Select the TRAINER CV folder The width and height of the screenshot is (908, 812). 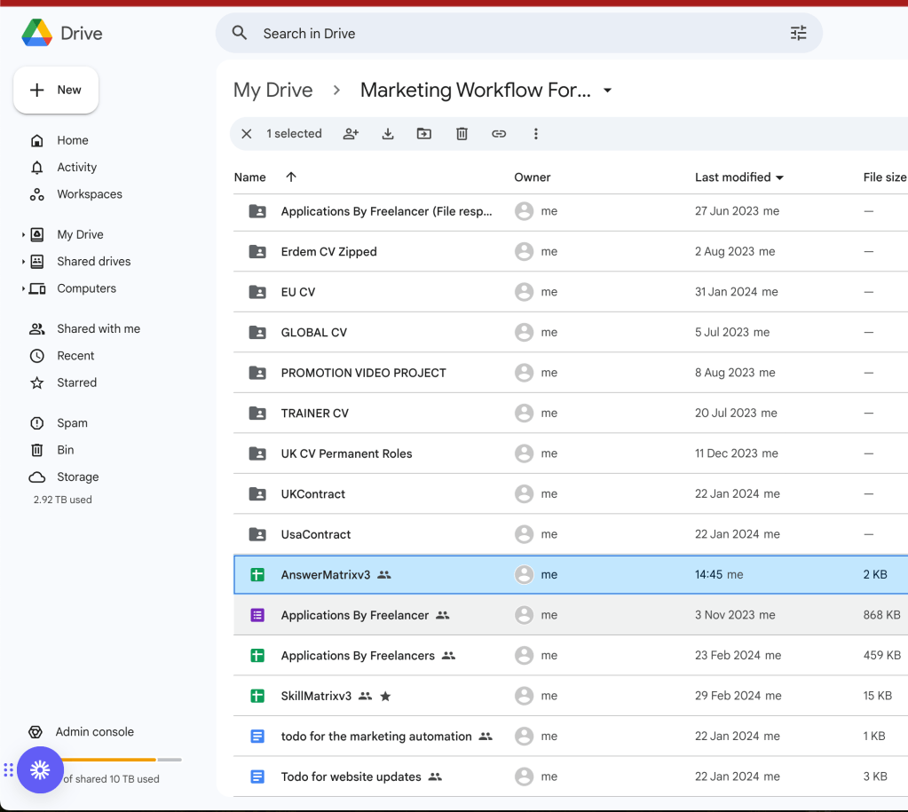[314, 413]
